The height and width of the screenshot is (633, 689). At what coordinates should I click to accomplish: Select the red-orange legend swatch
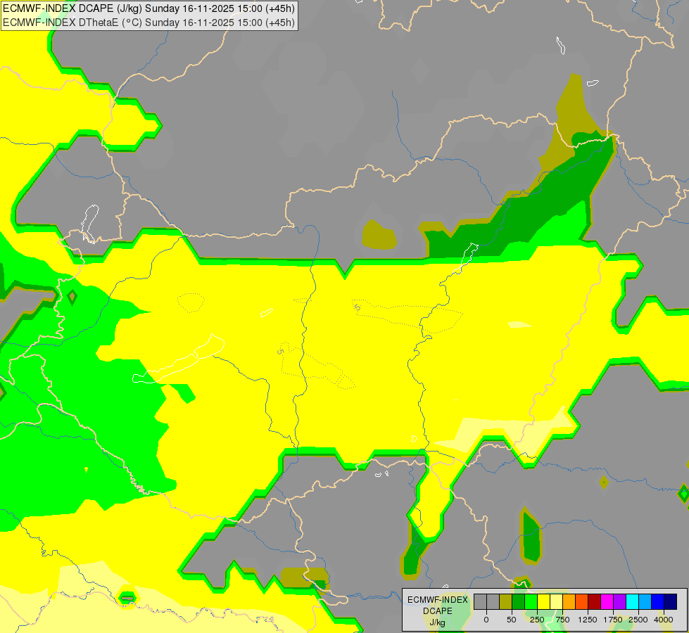(581, 602)
